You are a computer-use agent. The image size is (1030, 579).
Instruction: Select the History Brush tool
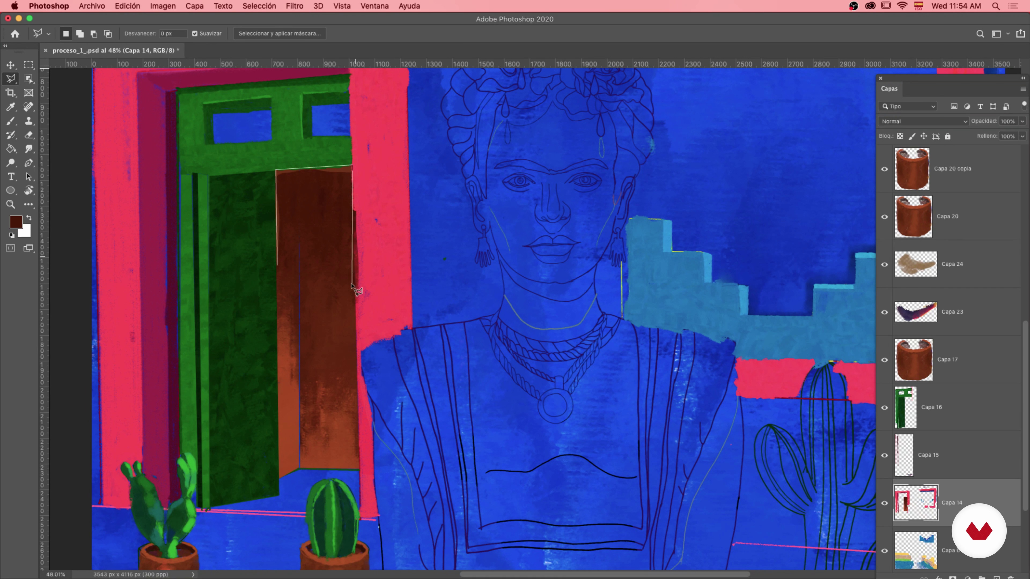click(11, 135)
